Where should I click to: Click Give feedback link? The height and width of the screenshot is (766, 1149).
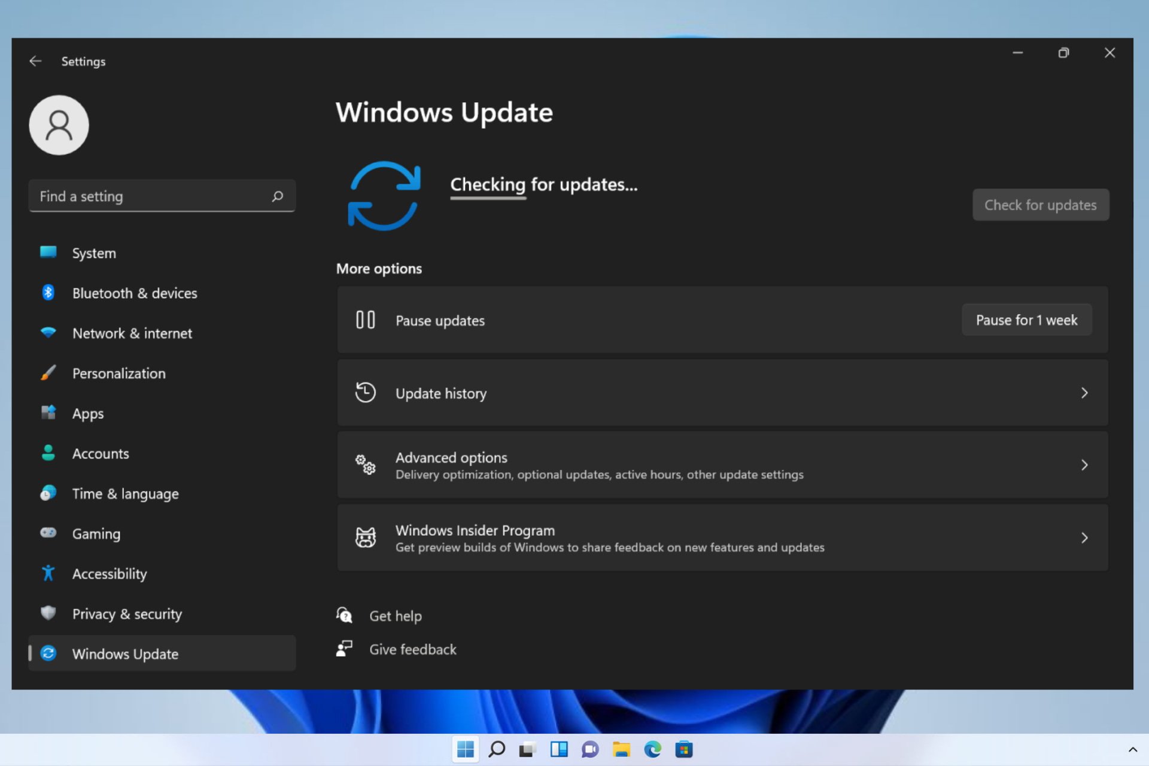(413, 648)
